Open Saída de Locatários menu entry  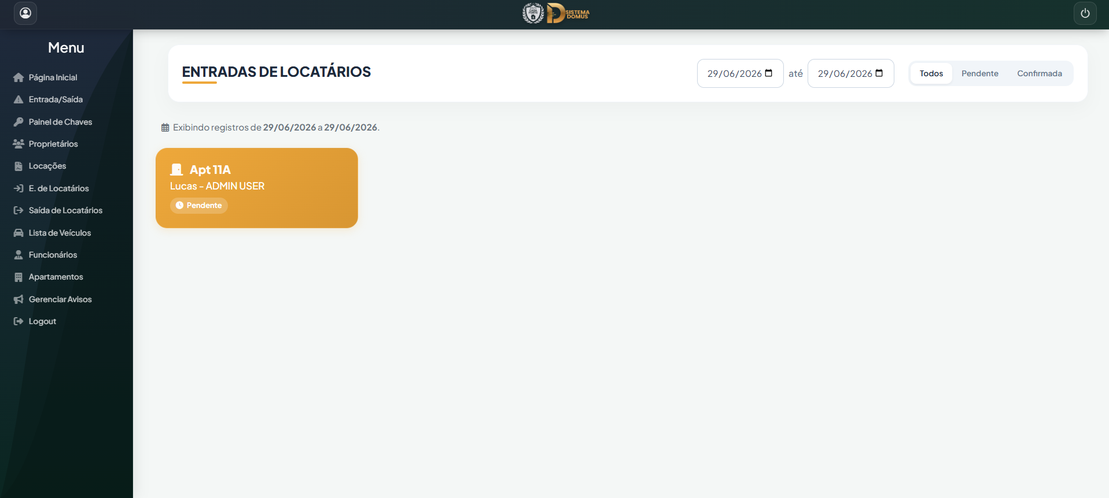(x=65, y=210)
